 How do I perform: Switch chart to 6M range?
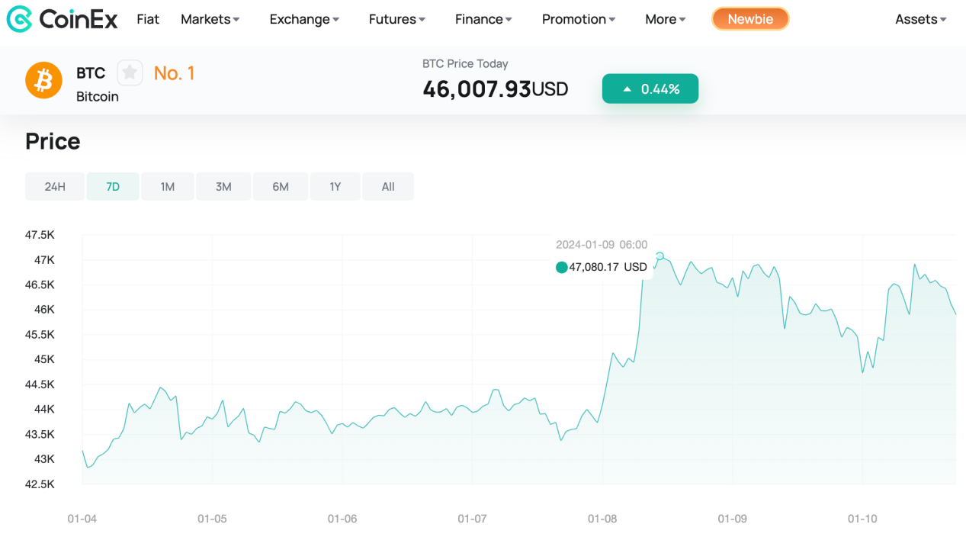(281, 187)
